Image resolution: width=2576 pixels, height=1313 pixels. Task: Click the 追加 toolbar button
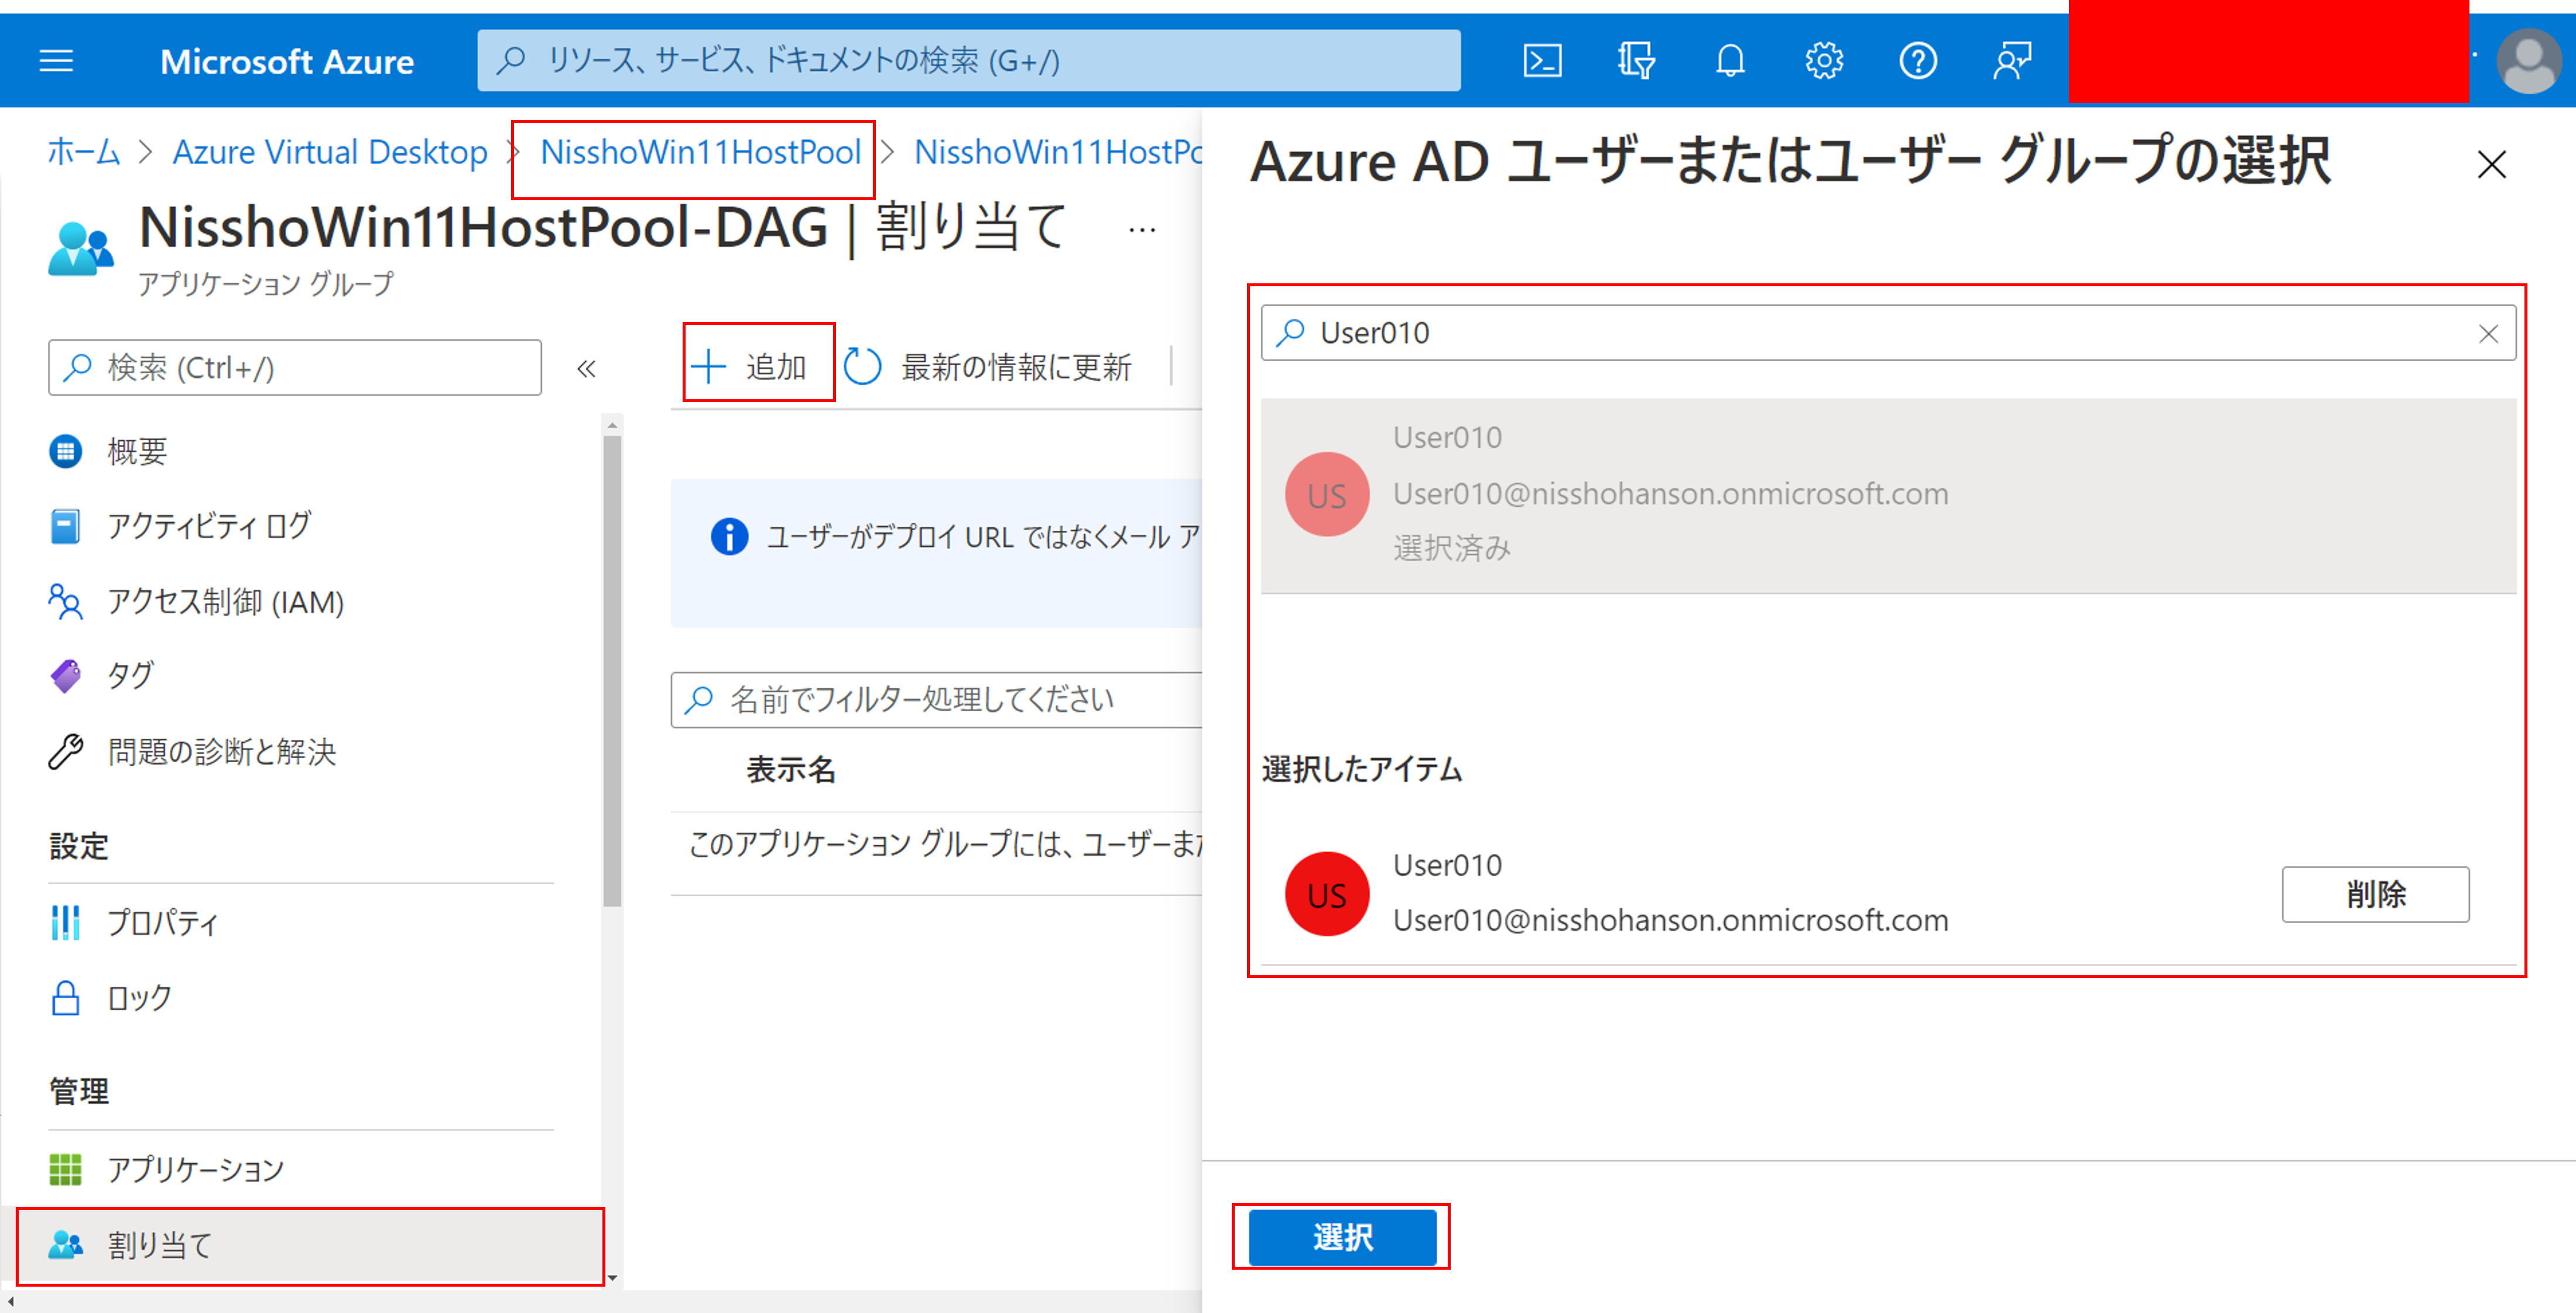[758, 366]
